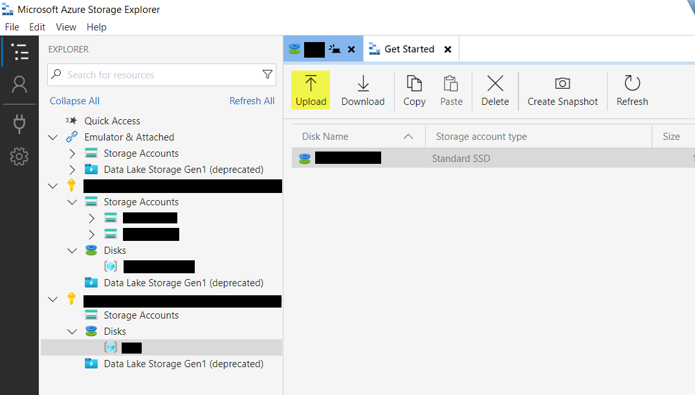
Task: Collapse the Emulator & Attached node
Action: point(53,137)
